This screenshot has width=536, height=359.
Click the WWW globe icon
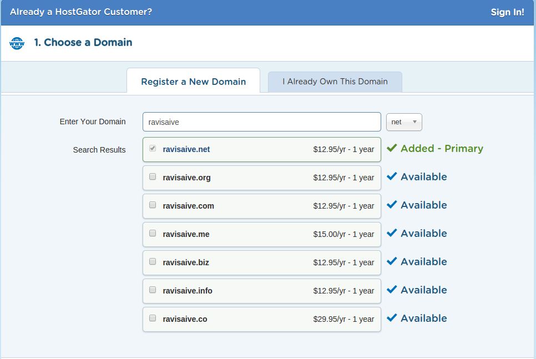pyautogui.click(x=17, y=43)
